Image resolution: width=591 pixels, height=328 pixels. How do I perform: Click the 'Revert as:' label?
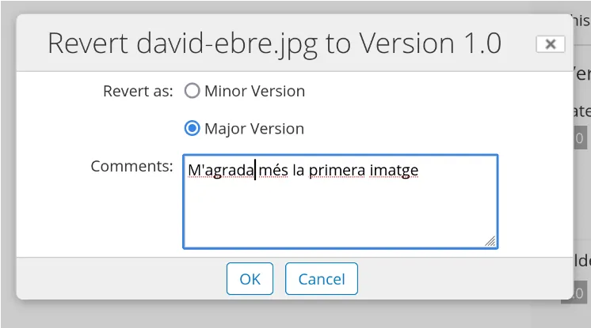(x=138, y=91)
